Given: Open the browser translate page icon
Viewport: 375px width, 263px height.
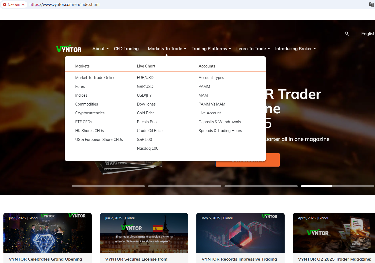Looking at the screenshot, I should [371, 5].
